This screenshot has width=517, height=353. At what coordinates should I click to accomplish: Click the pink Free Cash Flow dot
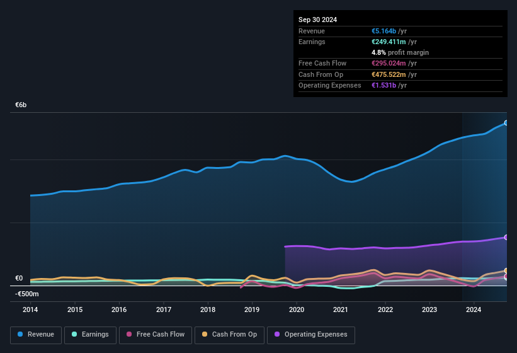tap(129, 335)
